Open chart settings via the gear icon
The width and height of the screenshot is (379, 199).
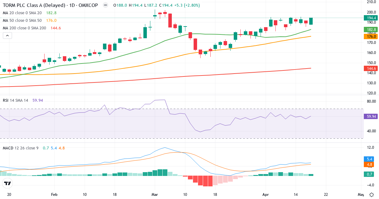tap(372, 195)
